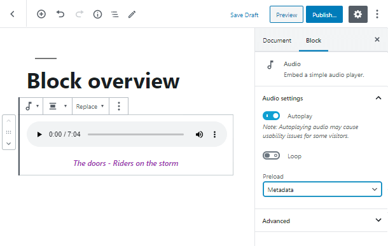Redo the undone change
Image resolution: width=388 pixels, height=246 pixels.
tap(79, 14)
